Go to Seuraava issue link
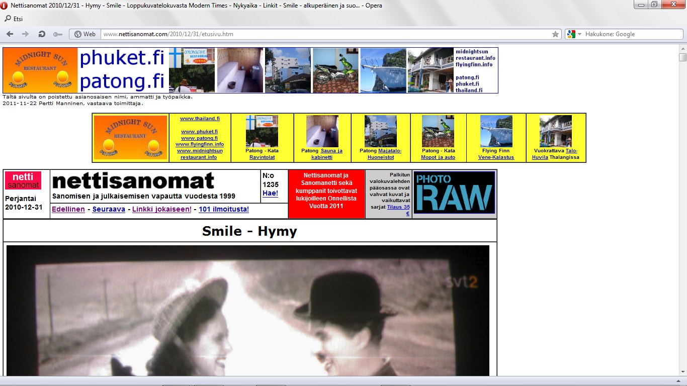The height and width of the screenshot is (386, 687). 109,210
